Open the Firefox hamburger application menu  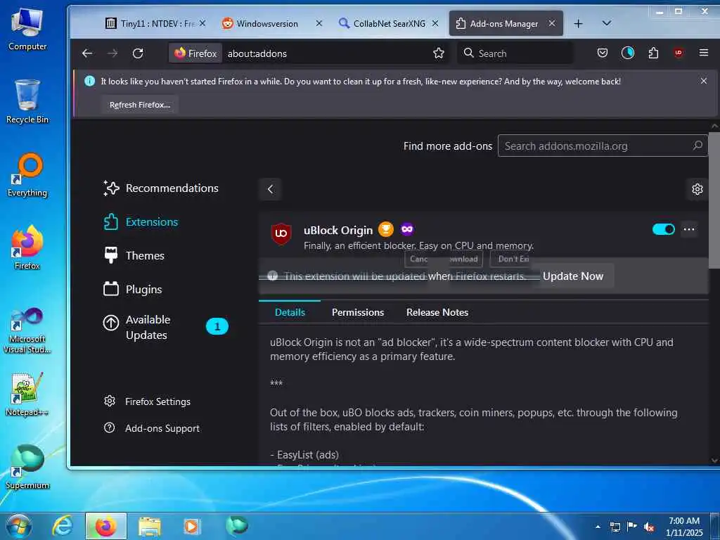(x=703, y=53)
